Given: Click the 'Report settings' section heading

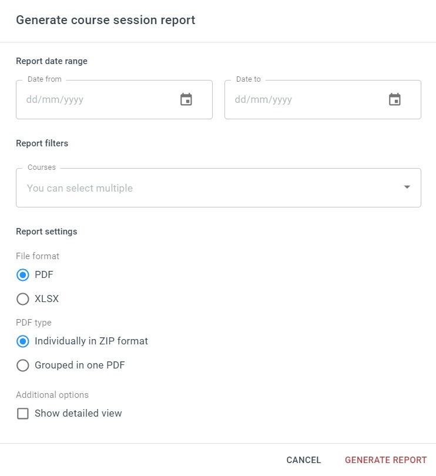Looking at the screenshot, I should 46,232.
